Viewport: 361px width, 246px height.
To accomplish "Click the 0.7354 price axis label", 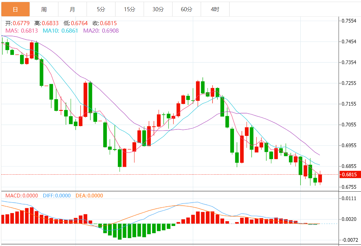I will [349, 62].
